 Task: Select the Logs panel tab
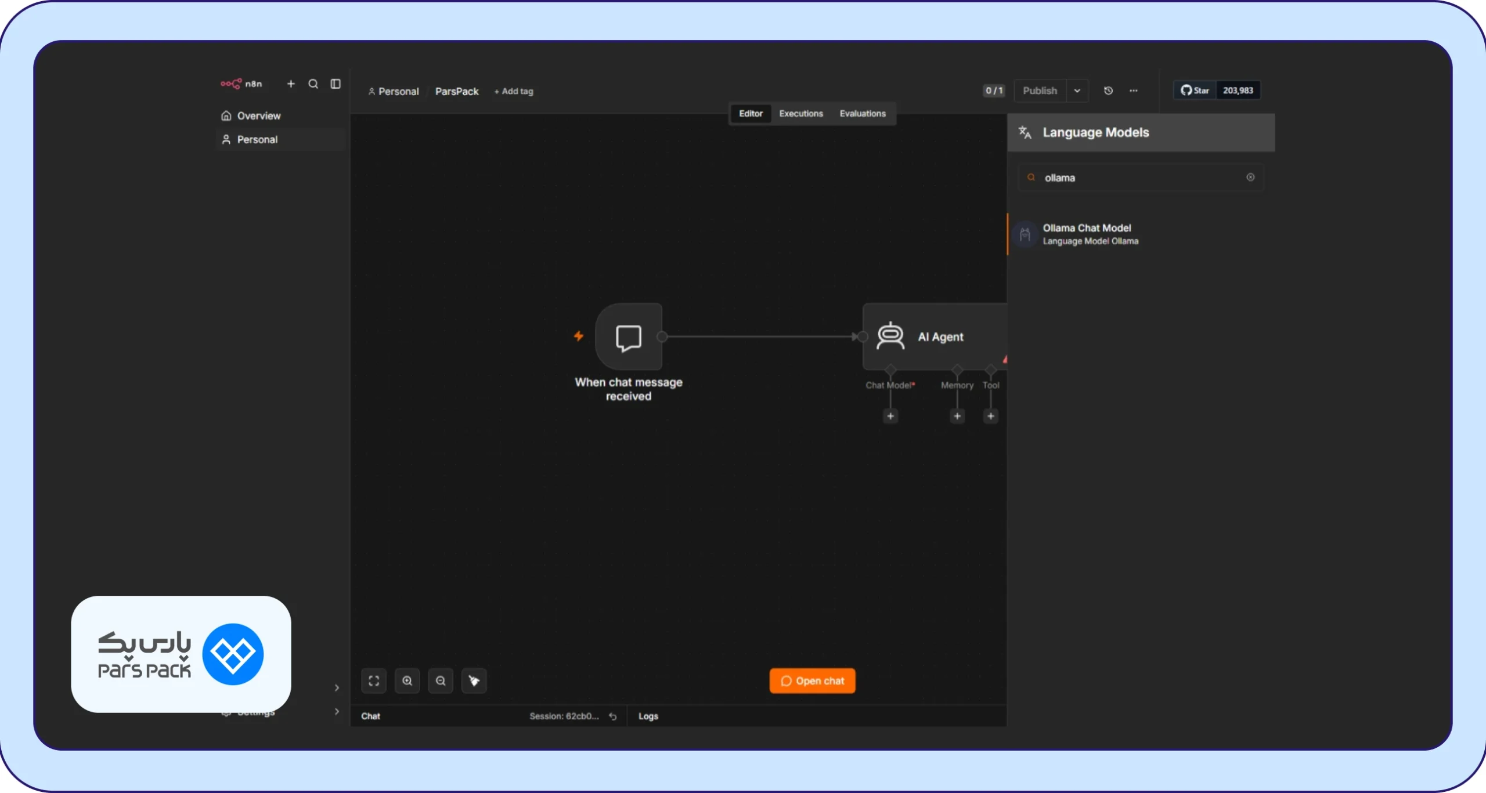[x=648, y=717]
